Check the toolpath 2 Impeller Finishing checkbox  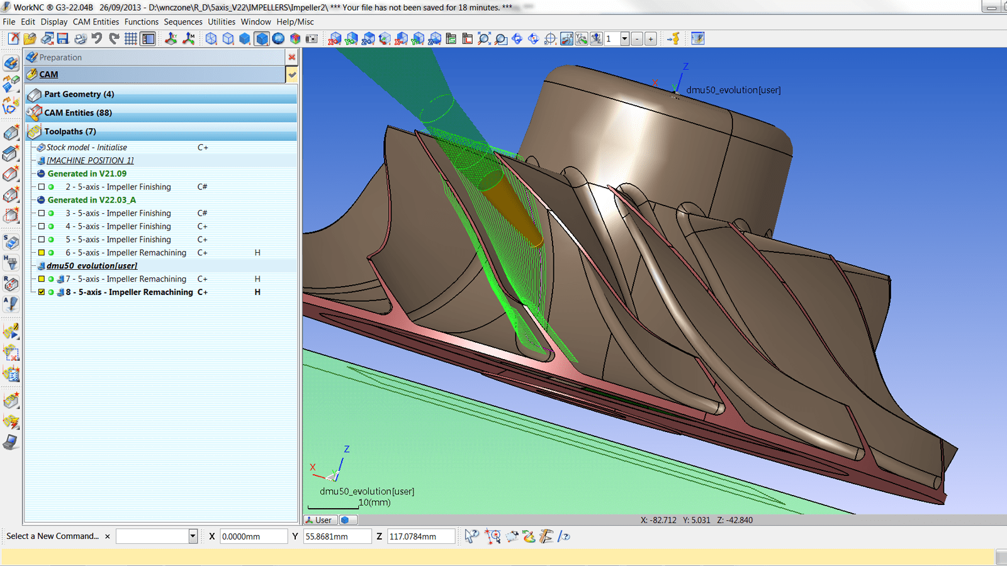pos(42,187)
